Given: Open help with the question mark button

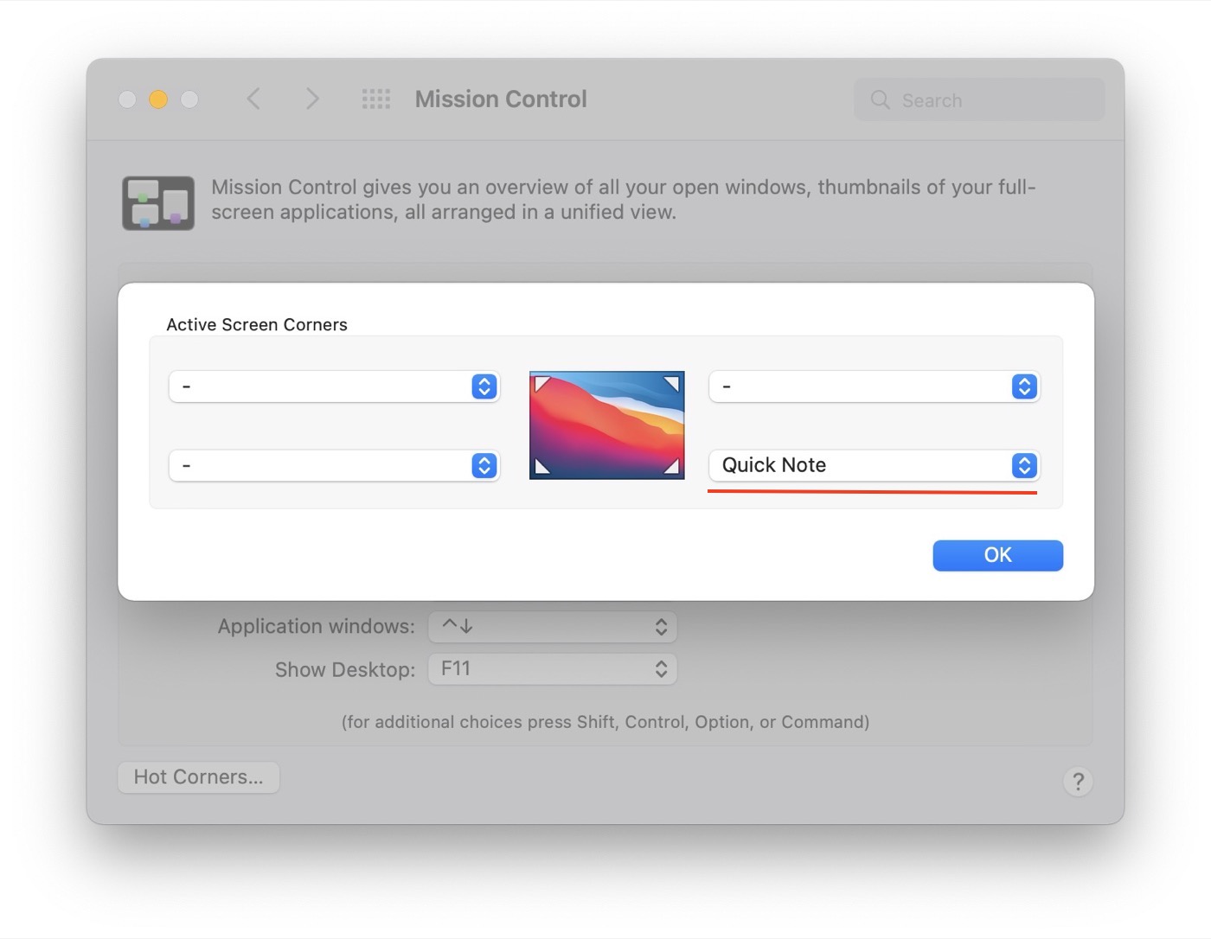Looking at the screenshot, I should pos(1078,782).
